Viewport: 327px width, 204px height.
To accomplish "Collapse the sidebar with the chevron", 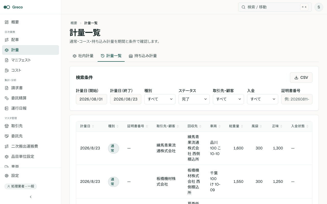I will [x=31, y=197].
